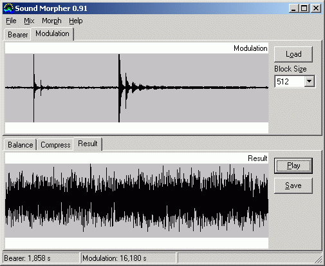Click the window resize grip corner
Viewport: 325px width, 266px height.
[318, 259]
